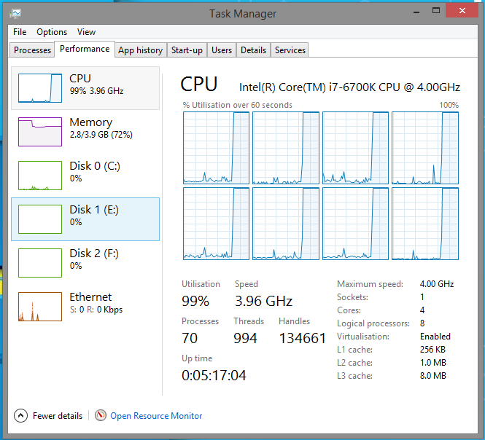Switch to the Users tab
Screen dimensions: 485x440
(222, 50)
